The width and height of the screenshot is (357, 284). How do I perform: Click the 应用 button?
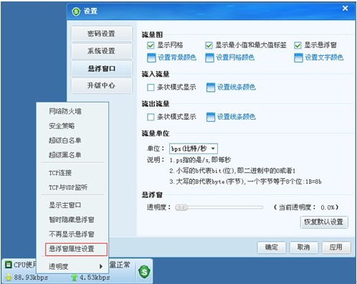(336, 247)
